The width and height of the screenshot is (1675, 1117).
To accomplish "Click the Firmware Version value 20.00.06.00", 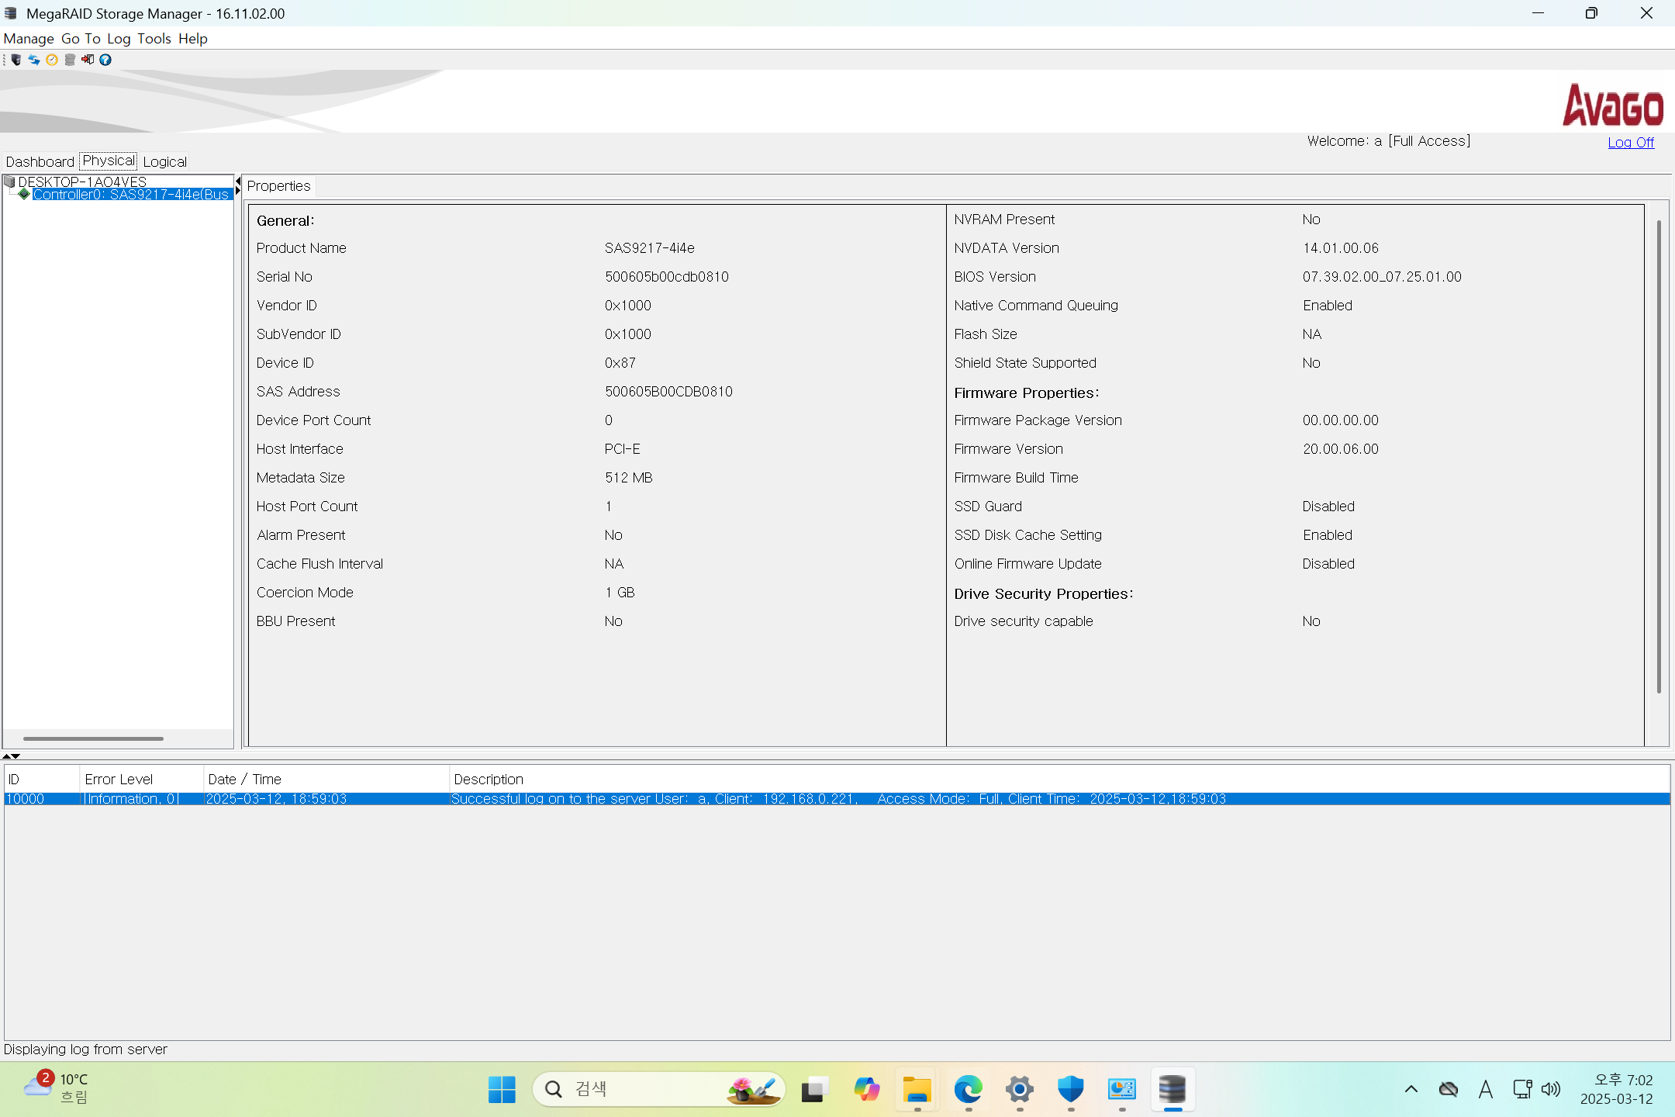I will pyautogui.click(x=1341, y=449).
